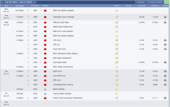
Task: Click the Up Next button
Action: coord(140,2)
